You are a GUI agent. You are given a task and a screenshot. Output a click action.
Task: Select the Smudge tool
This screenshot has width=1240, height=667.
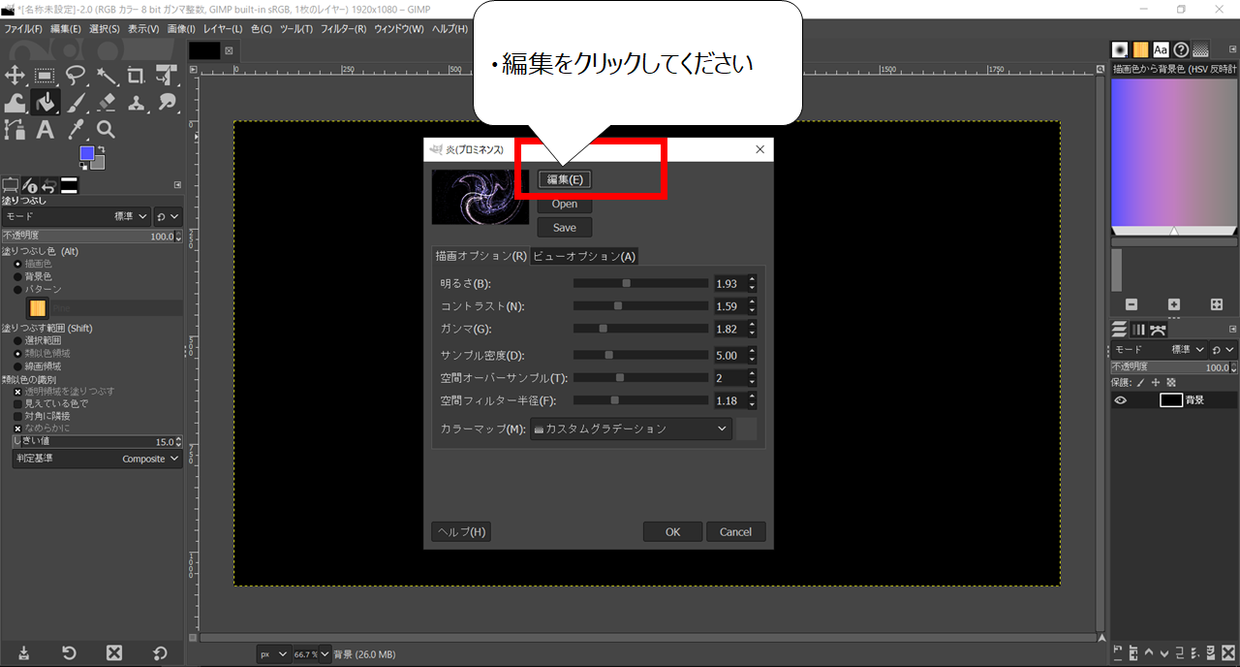click(x=168, y=102)
